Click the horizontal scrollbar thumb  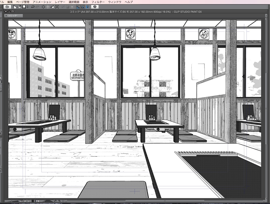(x=165, y=201)
